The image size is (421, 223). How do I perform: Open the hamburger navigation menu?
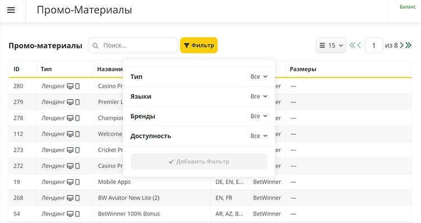point(11,10)
